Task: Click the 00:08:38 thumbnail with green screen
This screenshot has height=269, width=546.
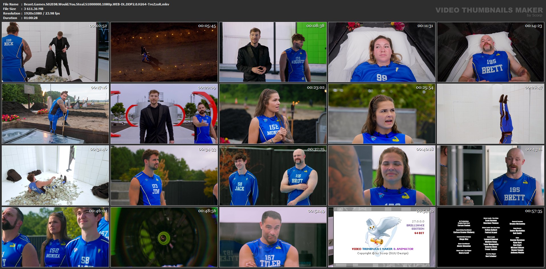Action: pos(273,52)
